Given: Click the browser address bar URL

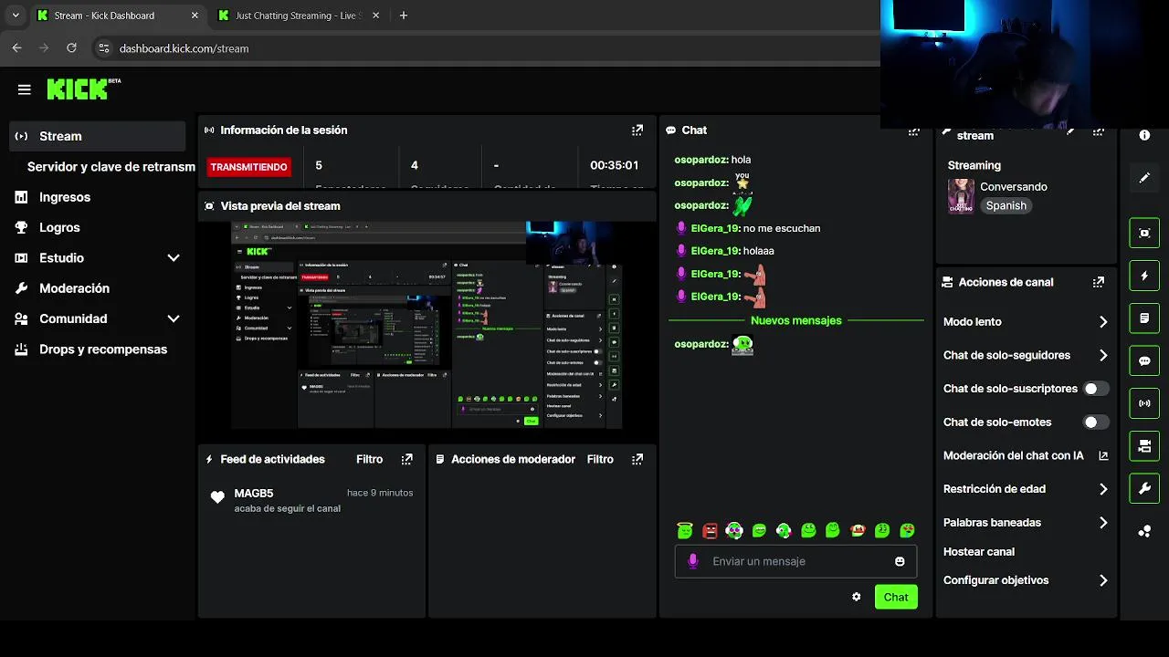Looking at the screenshot, I should (x=184, y=48).
